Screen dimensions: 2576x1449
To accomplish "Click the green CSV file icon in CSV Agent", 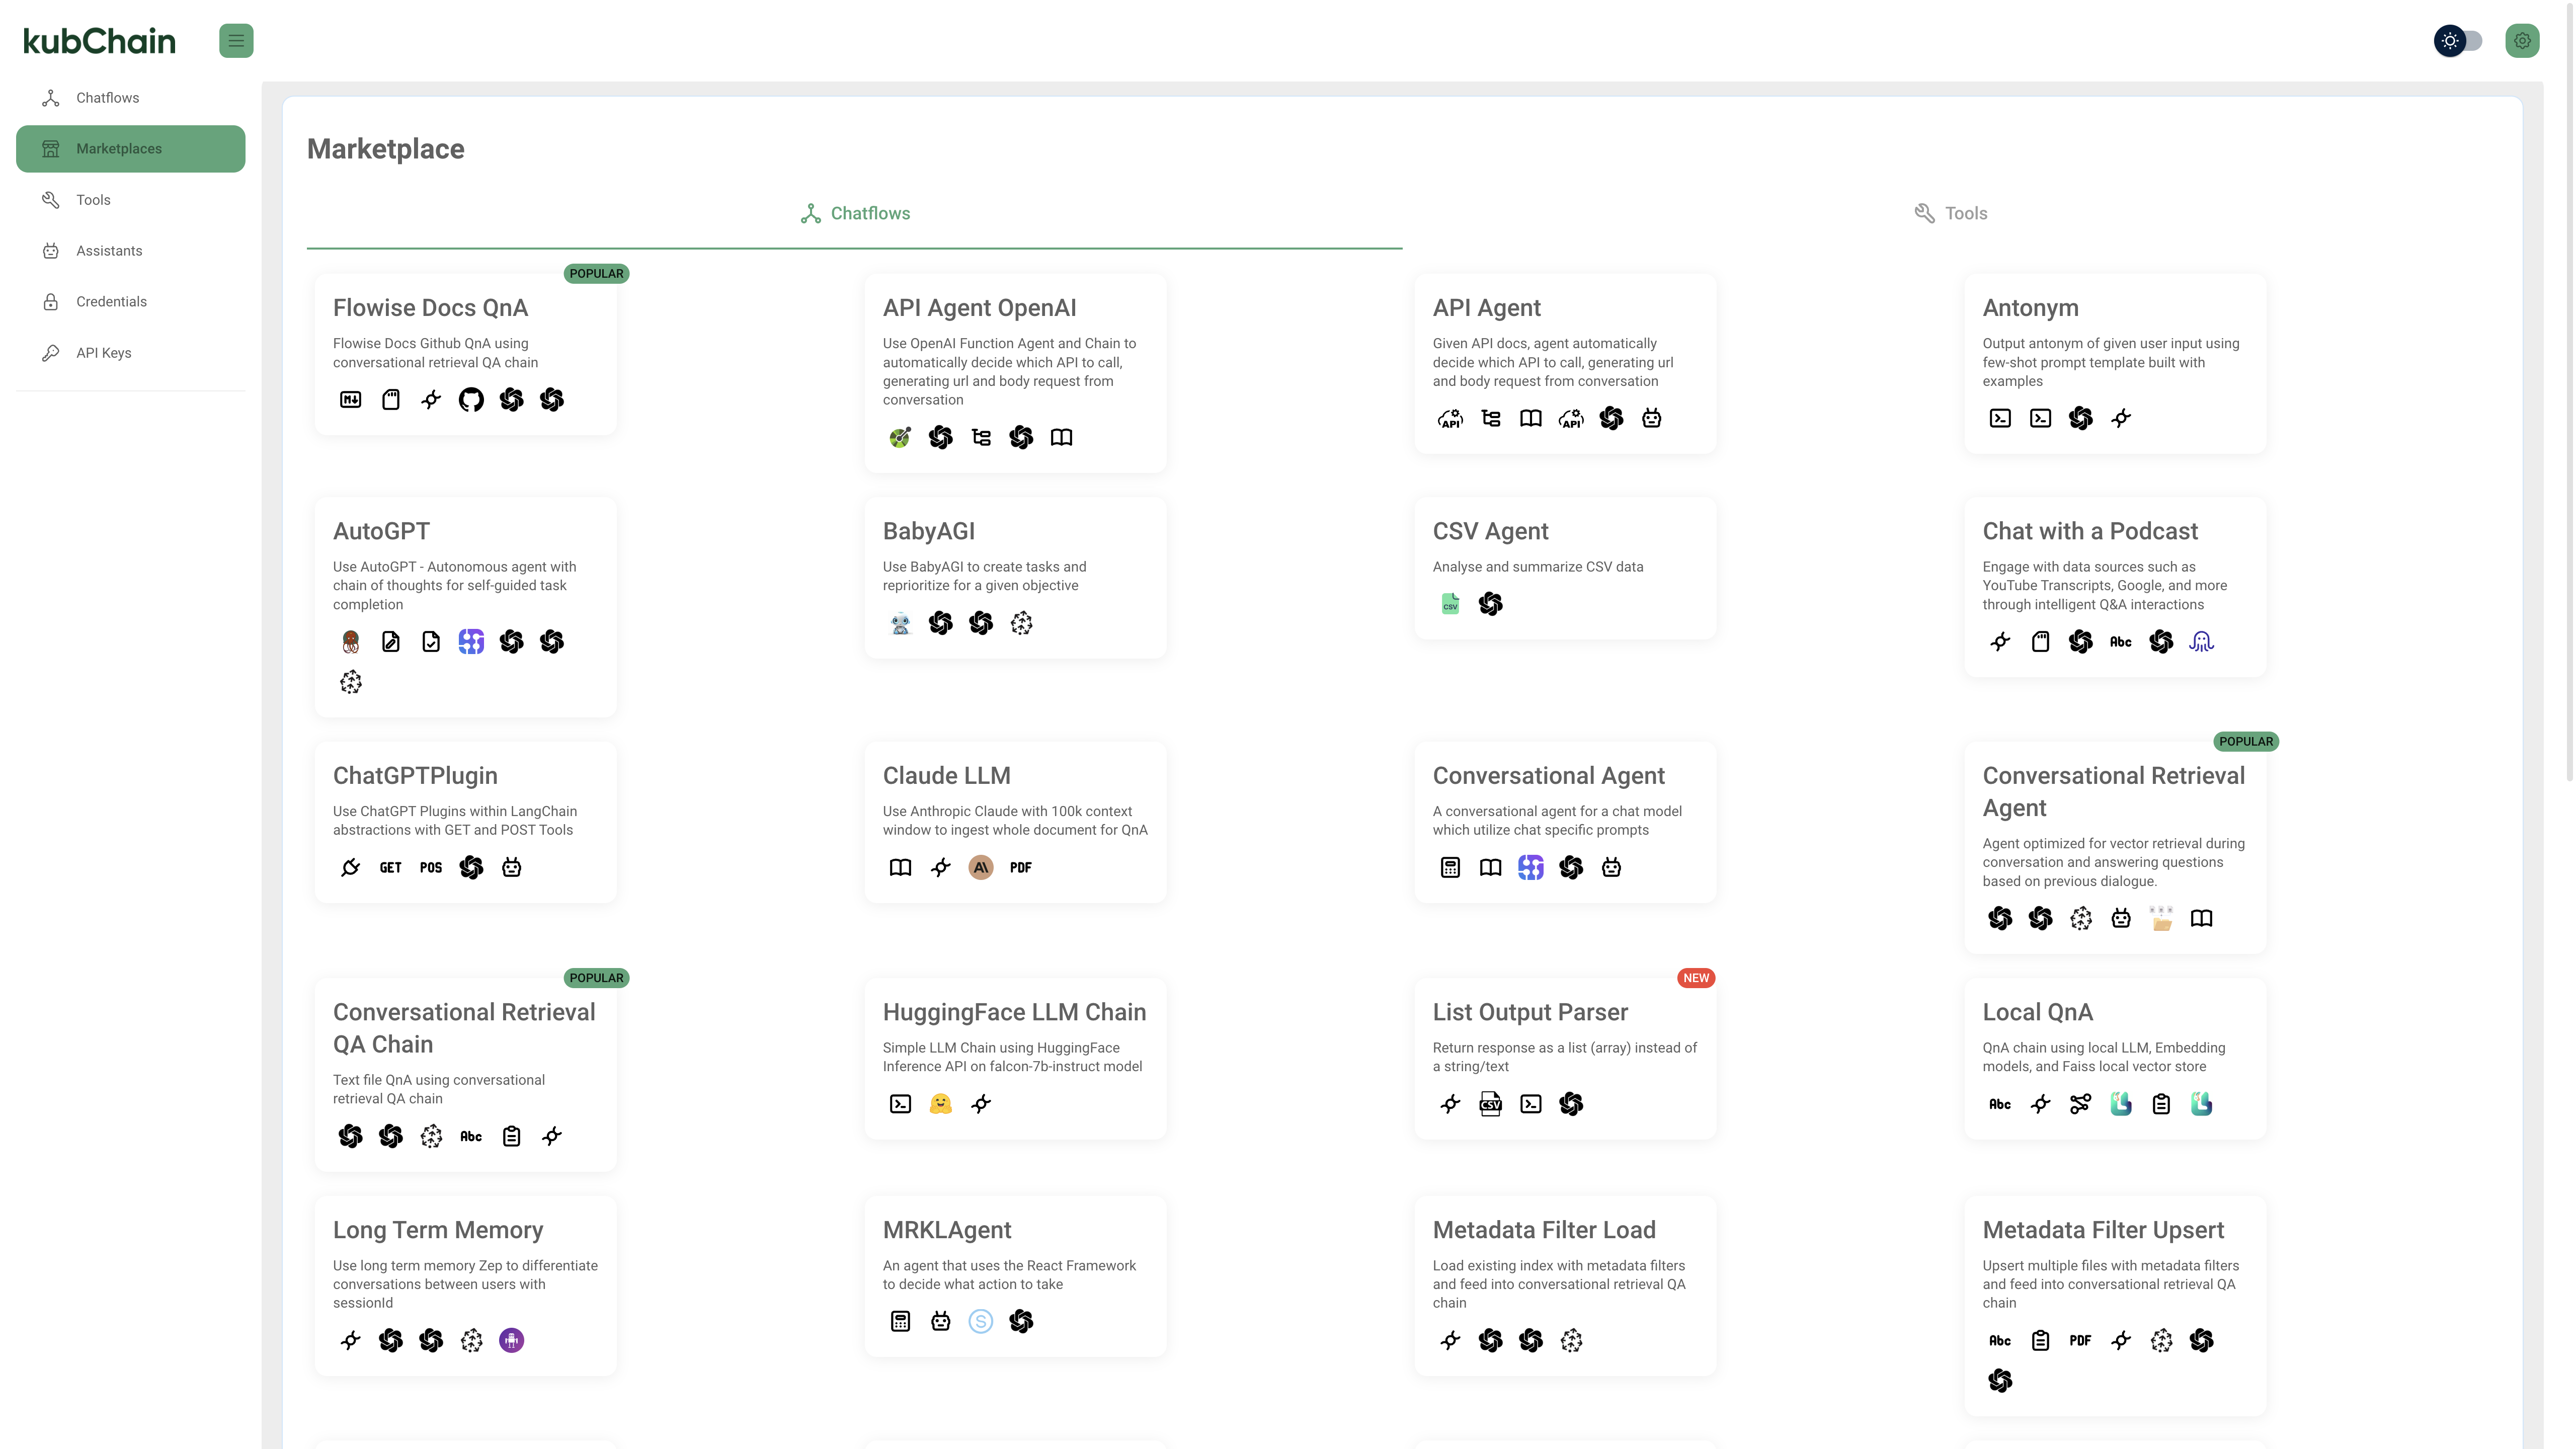I will coord(1450,604).
